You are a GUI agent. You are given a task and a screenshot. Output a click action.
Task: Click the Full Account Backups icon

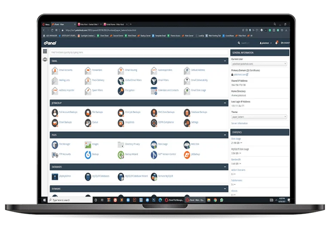[x=55, y=113]
